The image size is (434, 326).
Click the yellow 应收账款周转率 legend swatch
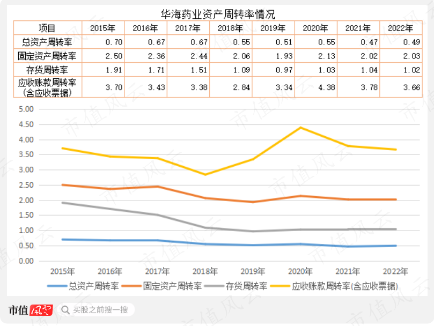click(x=280, y=286)
